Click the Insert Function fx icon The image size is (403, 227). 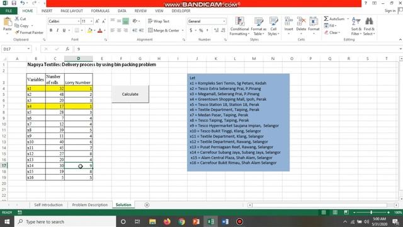click(67, 49)
